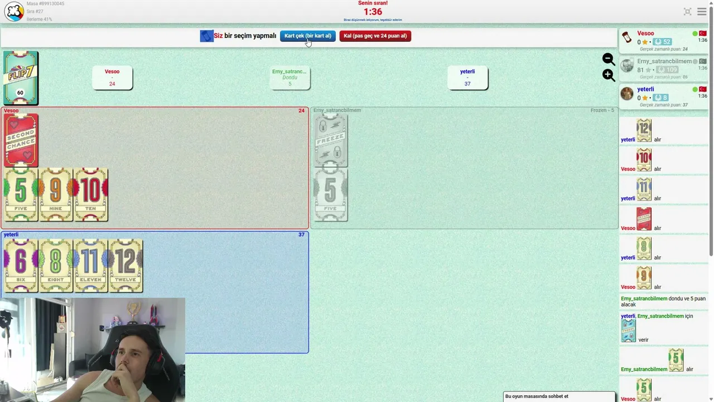Click the greyed flag next to Erny_satrancbilmem

tap(703, 61)
